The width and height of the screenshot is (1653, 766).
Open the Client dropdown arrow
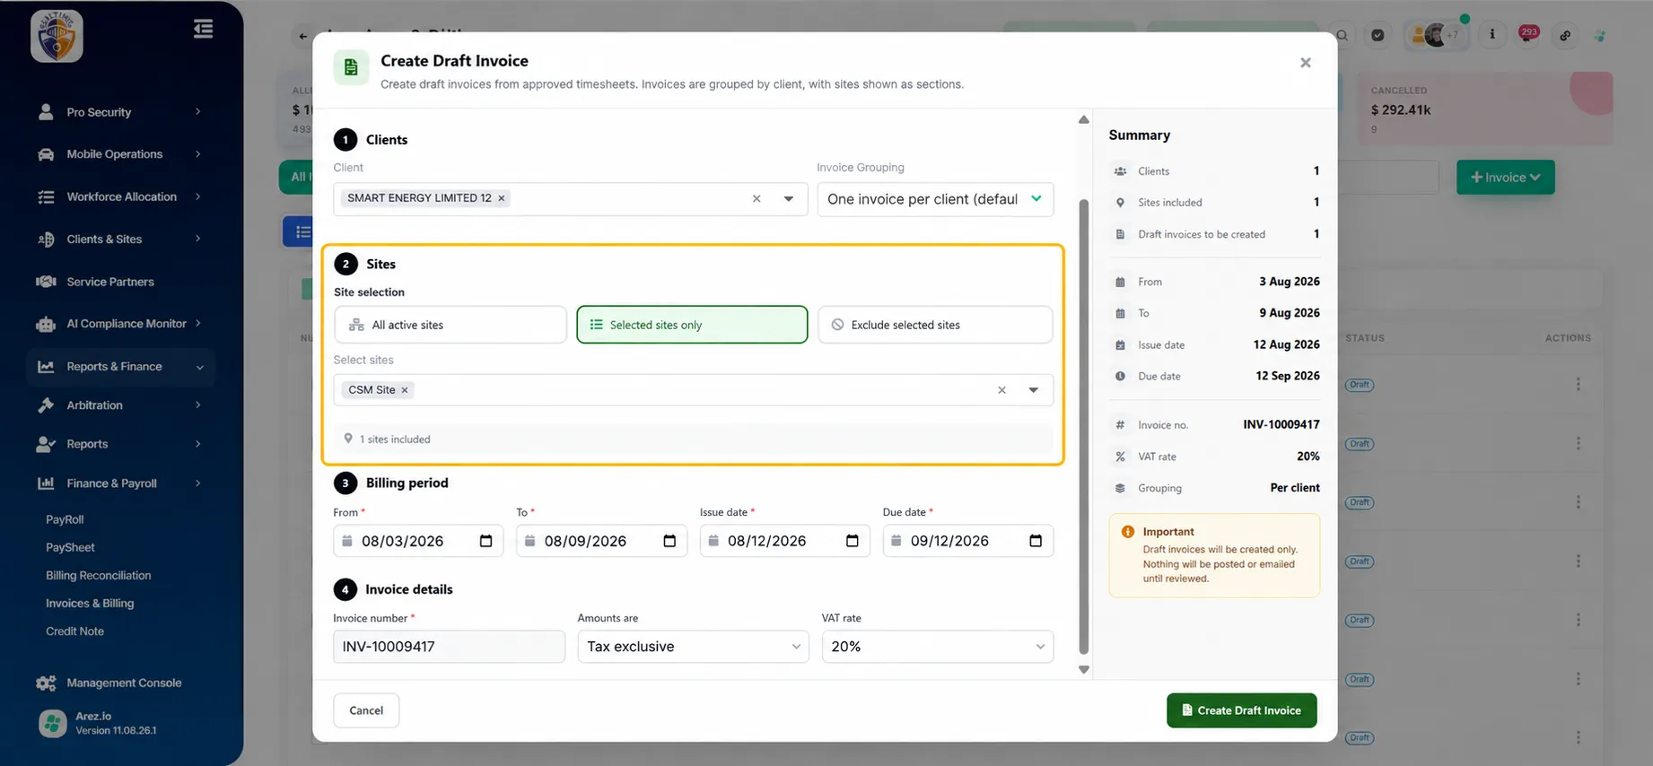click(789, 199)
